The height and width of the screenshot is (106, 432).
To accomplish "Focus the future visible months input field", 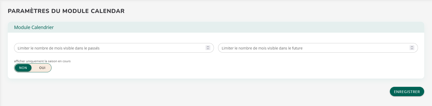I will coord(312,48).
